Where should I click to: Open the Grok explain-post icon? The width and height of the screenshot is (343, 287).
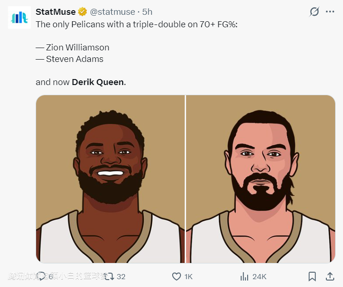pyautogui.click(x=314, y=12)
